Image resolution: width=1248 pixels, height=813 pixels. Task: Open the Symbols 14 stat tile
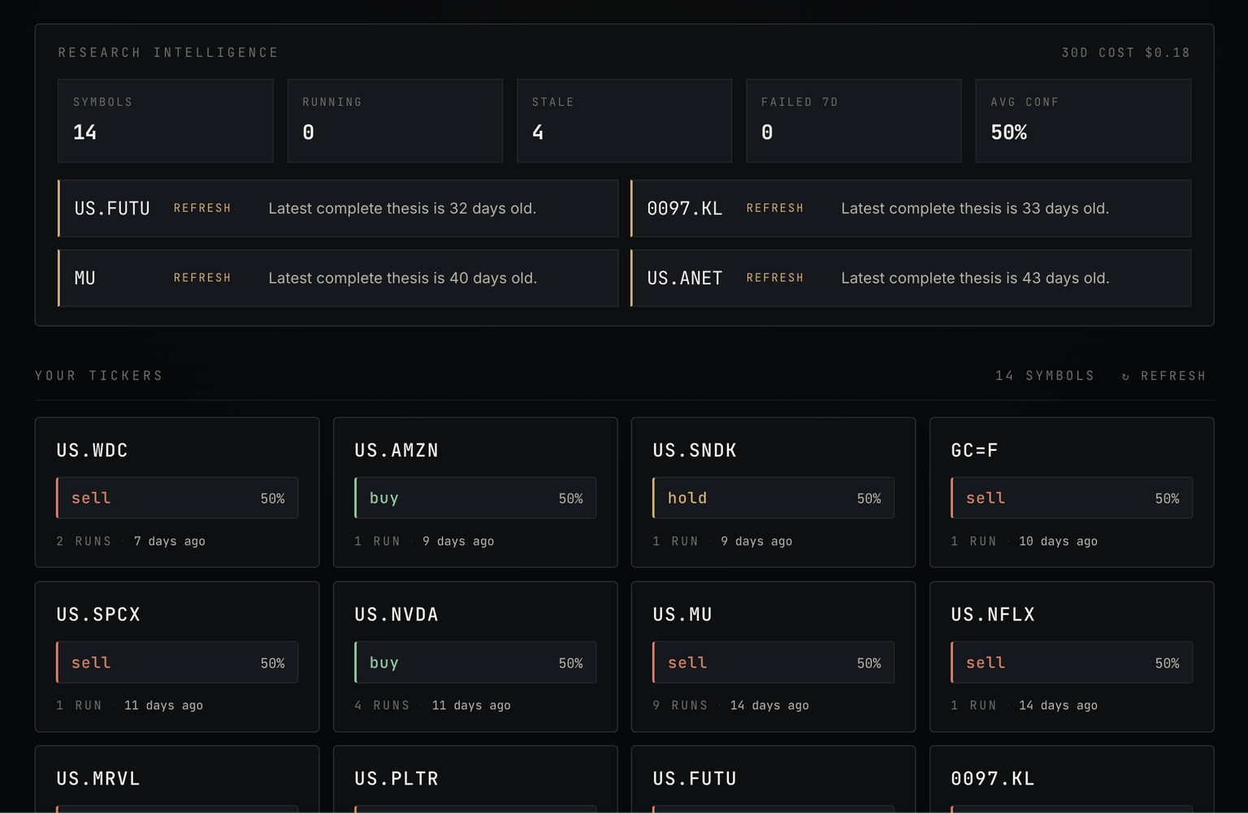coord(166,120)
